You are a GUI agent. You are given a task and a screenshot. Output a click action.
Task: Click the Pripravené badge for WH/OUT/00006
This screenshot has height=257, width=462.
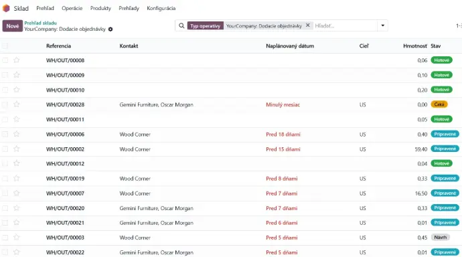tap(445, 134)
